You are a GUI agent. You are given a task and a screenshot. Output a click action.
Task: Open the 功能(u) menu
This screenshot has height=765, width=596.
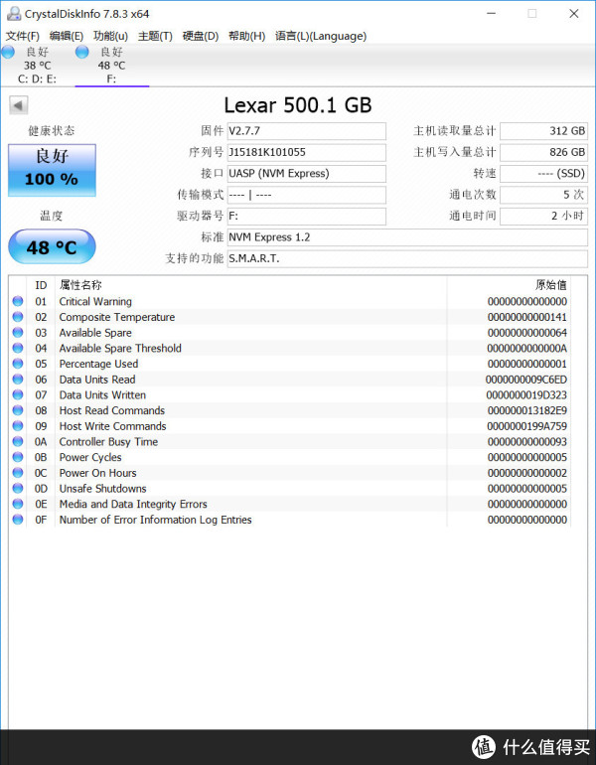pos(110,36)
